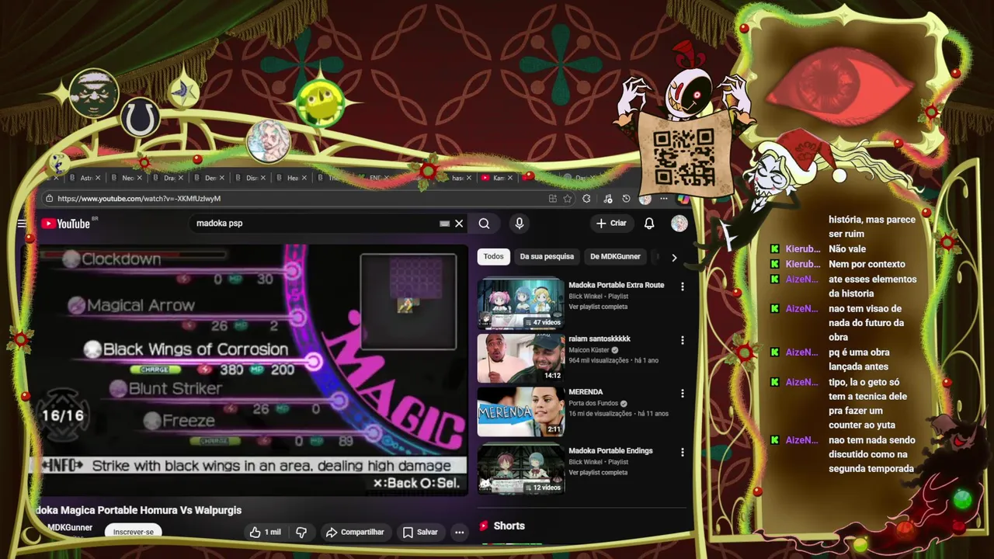
Task: Open options menu for Extra Route playlist
Action: pyautogui.click(x=683, y=286)
